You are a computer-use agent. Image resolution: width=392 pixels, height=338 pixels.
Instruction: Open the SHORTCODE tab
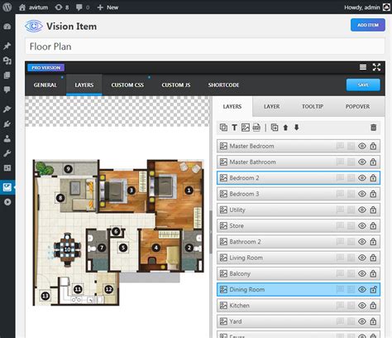pos(223,85)
